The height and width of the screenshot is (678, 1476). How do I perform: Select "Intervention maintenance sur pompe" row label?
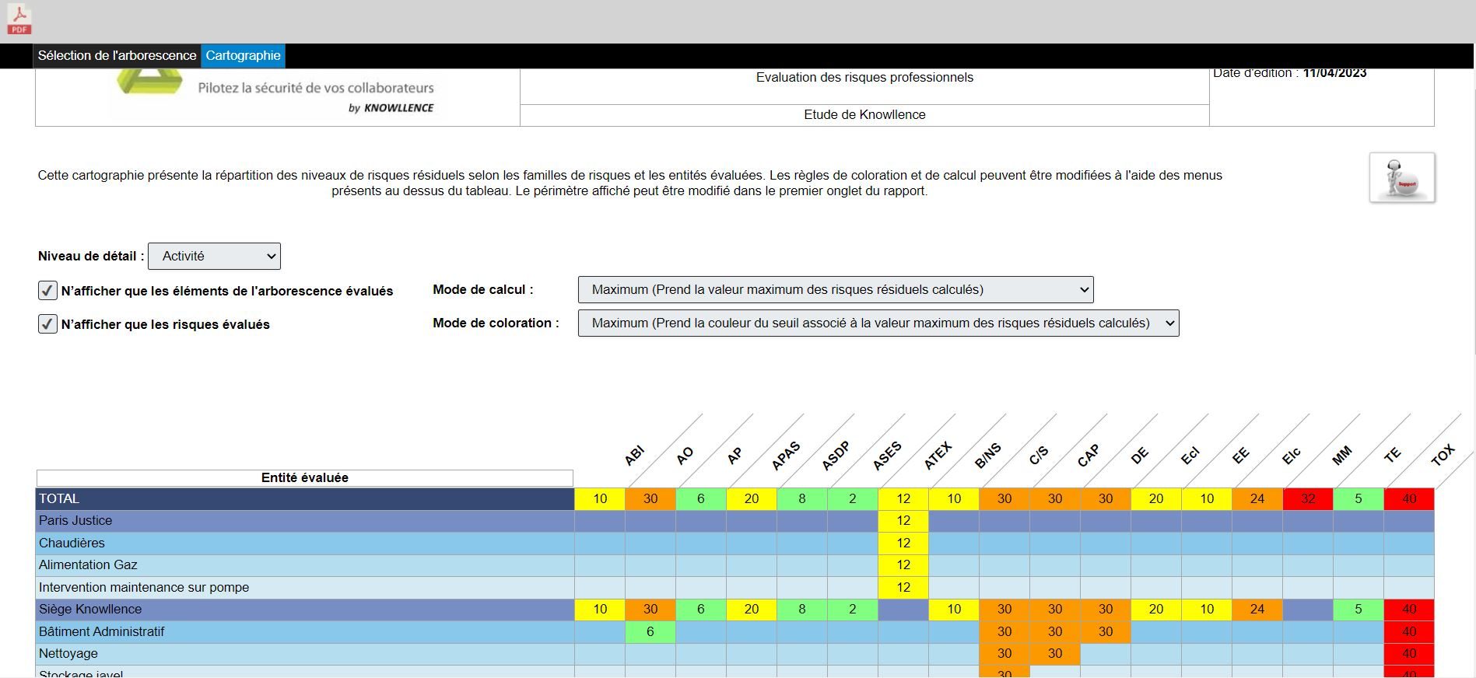pos(305,587)
